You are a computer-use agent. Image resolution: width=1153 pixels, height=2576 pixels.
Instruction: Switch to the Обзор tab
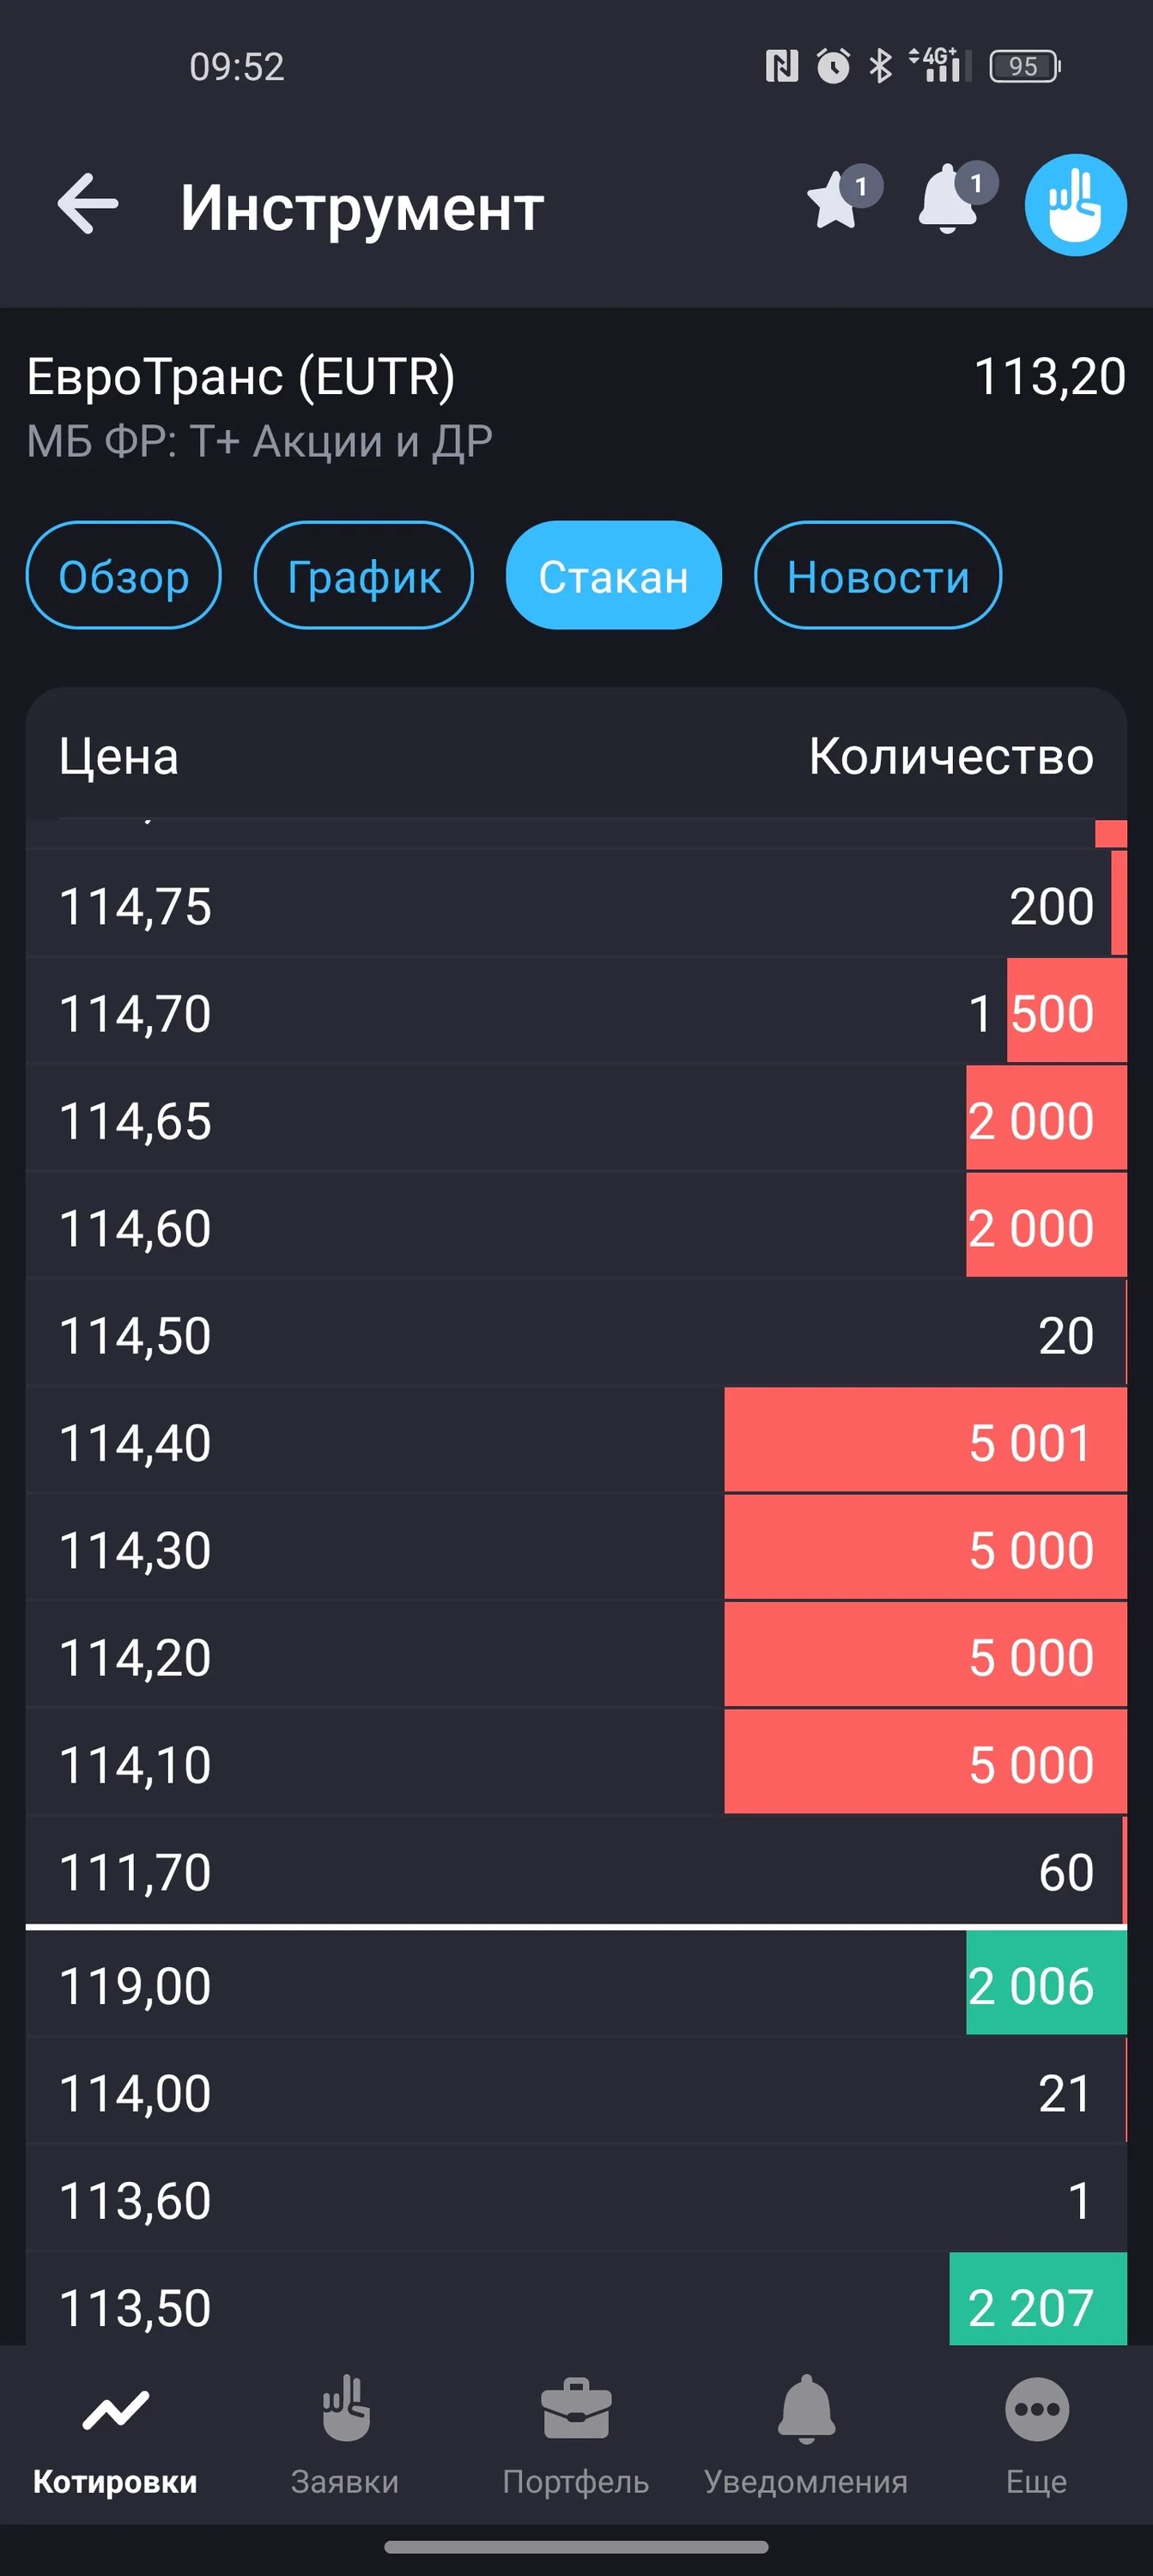(123, 576)
